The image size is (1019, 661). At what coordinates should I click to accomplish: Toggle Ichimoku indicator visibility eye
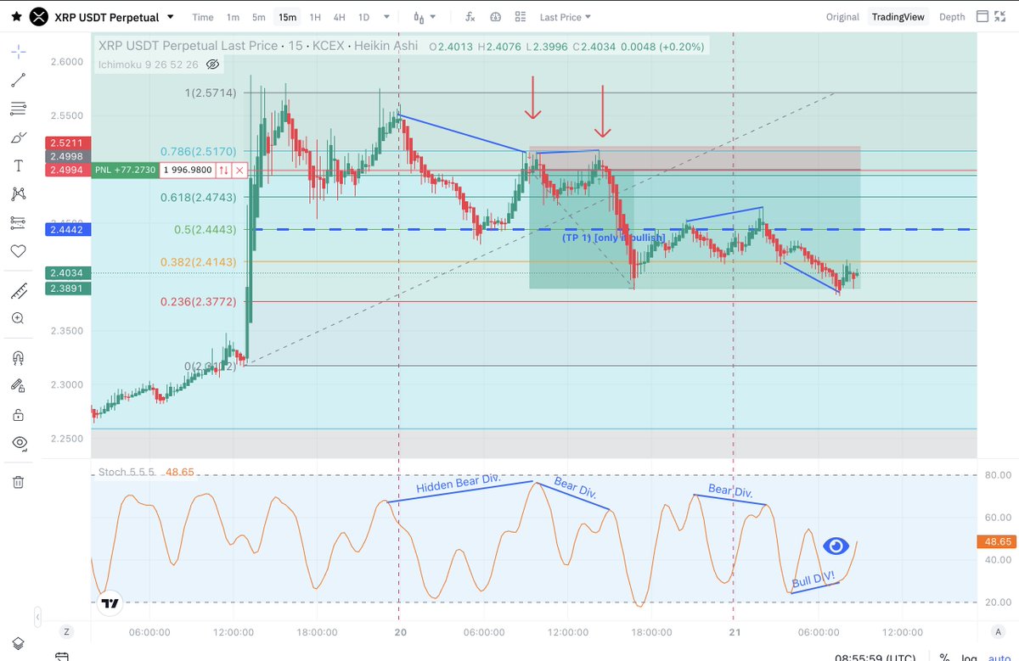(212, 64)
